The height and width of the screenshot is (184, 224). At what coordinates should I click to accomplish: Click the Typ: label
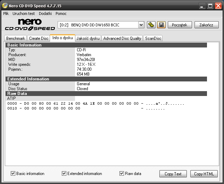12,50
